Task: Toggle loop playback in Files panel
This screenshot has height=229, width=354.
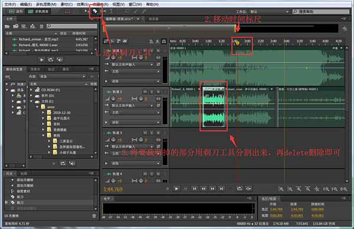Action: pyautogui.click(x=51, y=59)
